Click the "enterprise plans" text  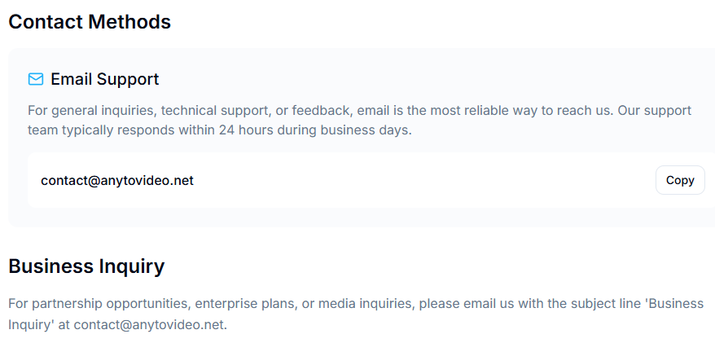pos(246,303)
